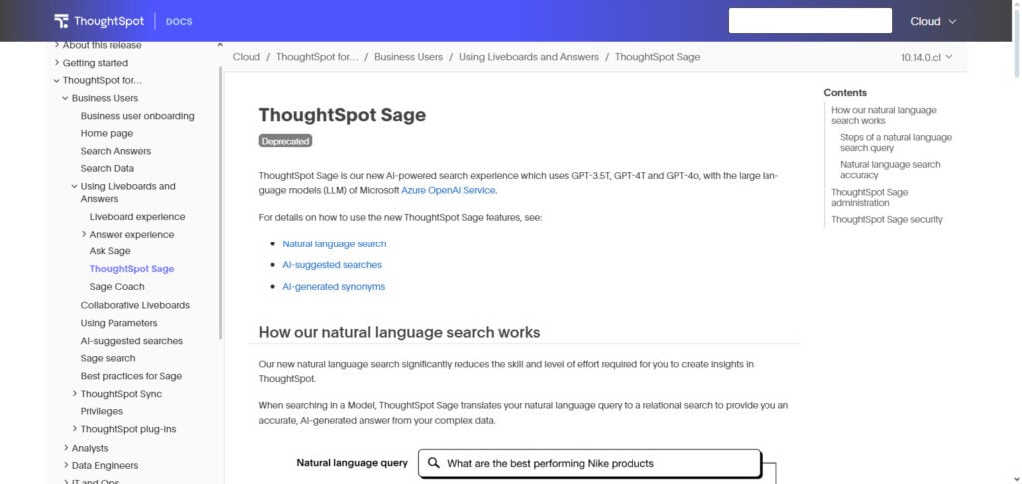Collapse the Business Users section
Viewport: 1022px width, 484px height.
pyautogui.click(x=65, y=98)
